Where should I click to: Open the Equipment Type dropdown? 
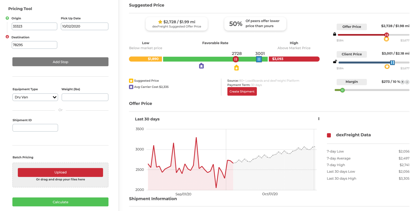[x=35, y=97]
